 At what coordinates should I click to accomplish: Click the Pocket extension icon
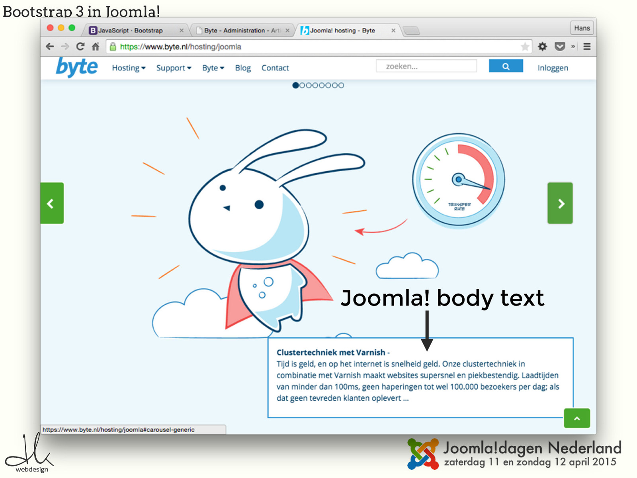point(560,47)
